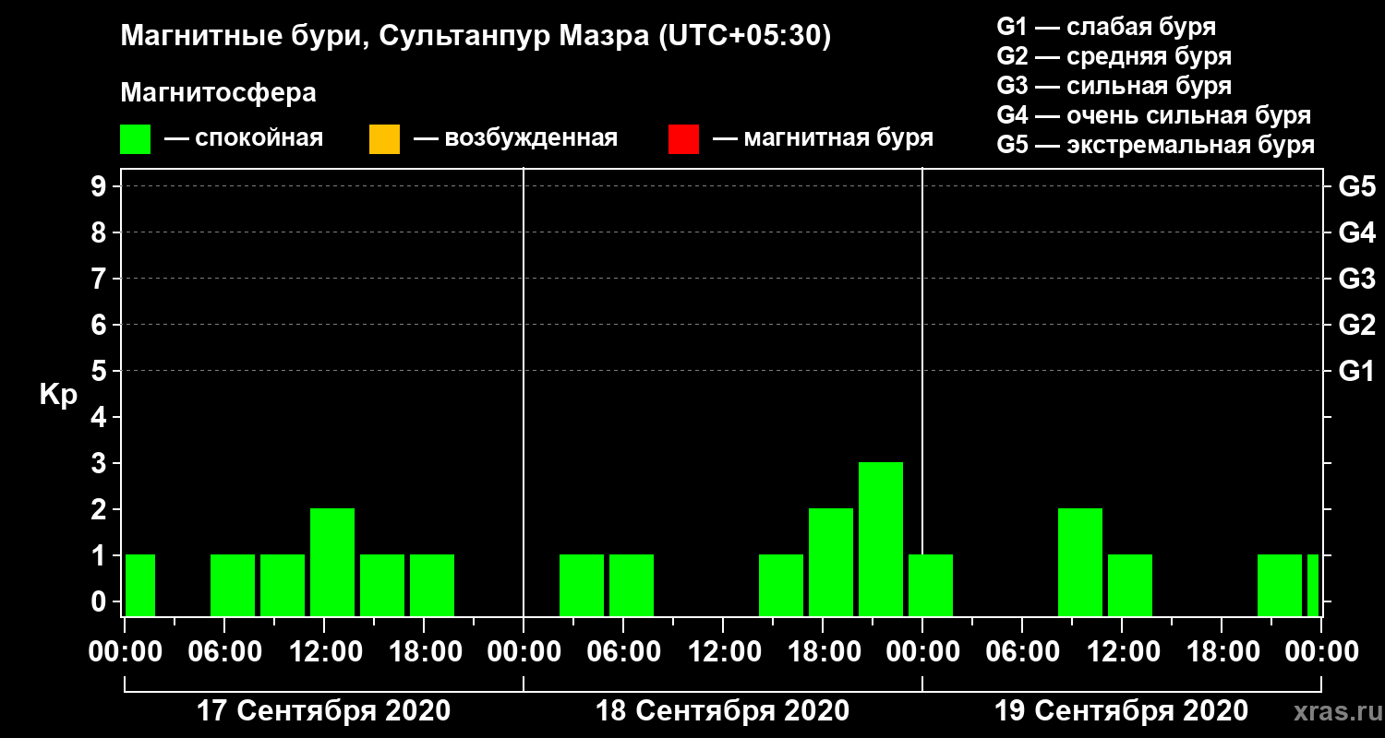Click 'G1 — слабая буря' legend line
Screen dimensions: 1385x738
pos(1107,26)
